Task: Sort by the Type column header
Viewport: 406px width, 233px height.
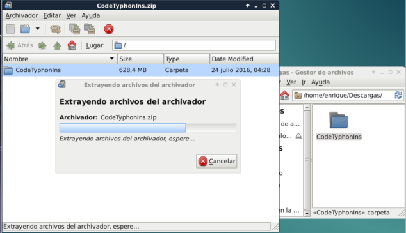Action: coord(187,59)
